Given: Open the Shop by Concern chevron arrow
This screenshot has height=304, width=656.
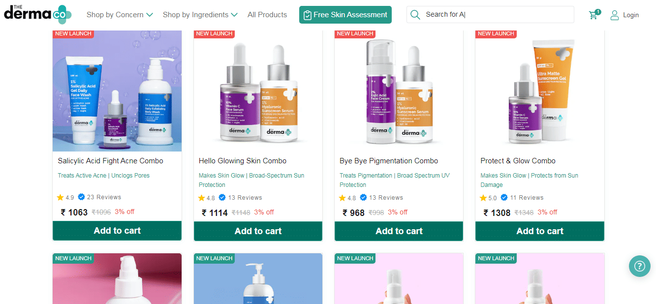Looking at the screenshot, I should pos(150,15).
